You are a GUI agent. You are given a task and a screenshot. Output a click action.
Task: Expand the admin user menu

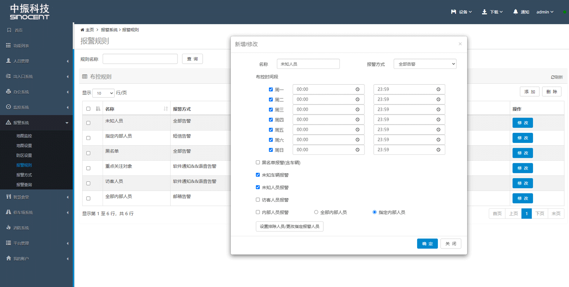[545, 12]
